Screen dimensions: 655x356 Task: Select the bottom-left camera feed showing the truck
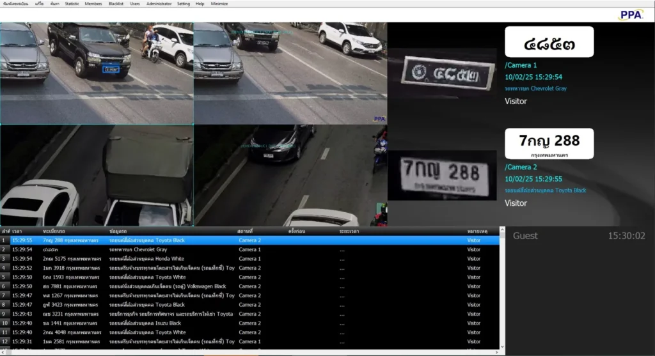(96, 175)
